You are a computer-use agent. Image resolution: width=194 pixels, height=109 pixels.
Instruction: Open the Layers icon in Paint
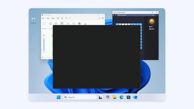85,24
